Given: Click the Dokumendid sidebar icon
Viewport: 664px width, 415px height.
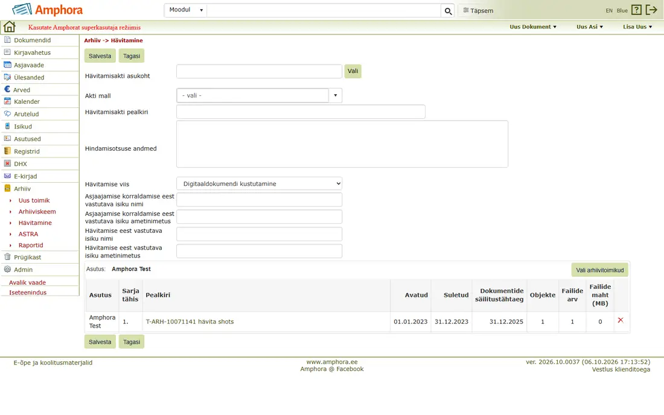Looking at the screenshot, I should (7, 40).
